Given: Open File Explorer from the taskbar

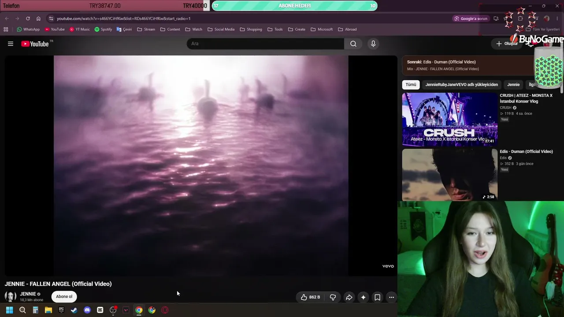Looking at the screenshot, I should point(48,310).
